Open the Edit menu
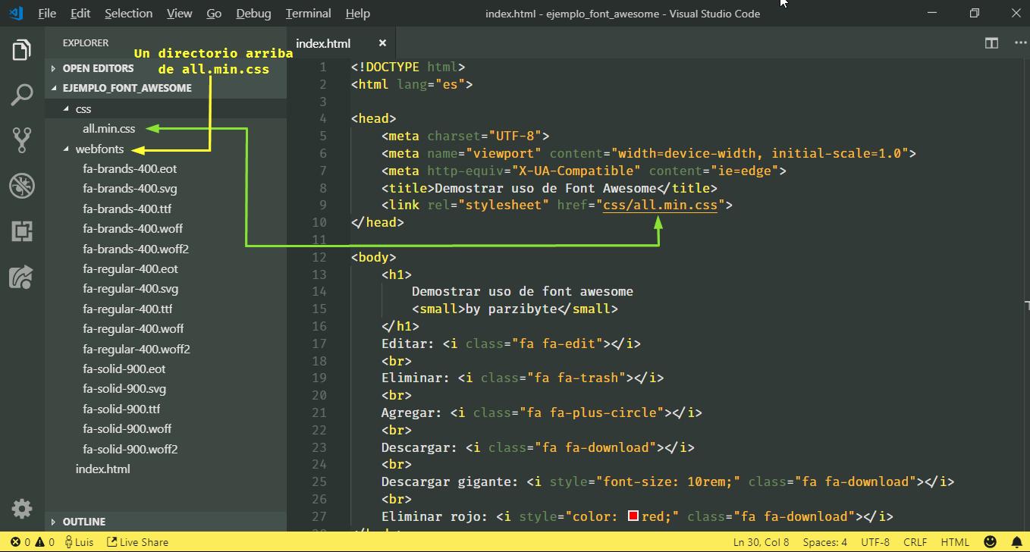The image size is (1030, 552). 80,13
